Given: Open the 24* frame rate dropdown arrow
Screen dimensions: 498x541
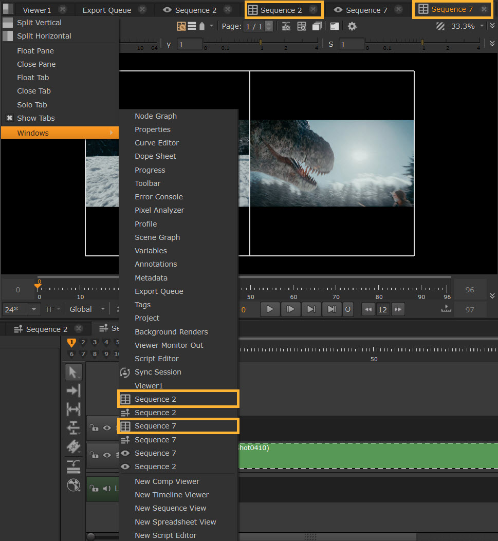Looking at the screenshot, I should tap(33, 309).
